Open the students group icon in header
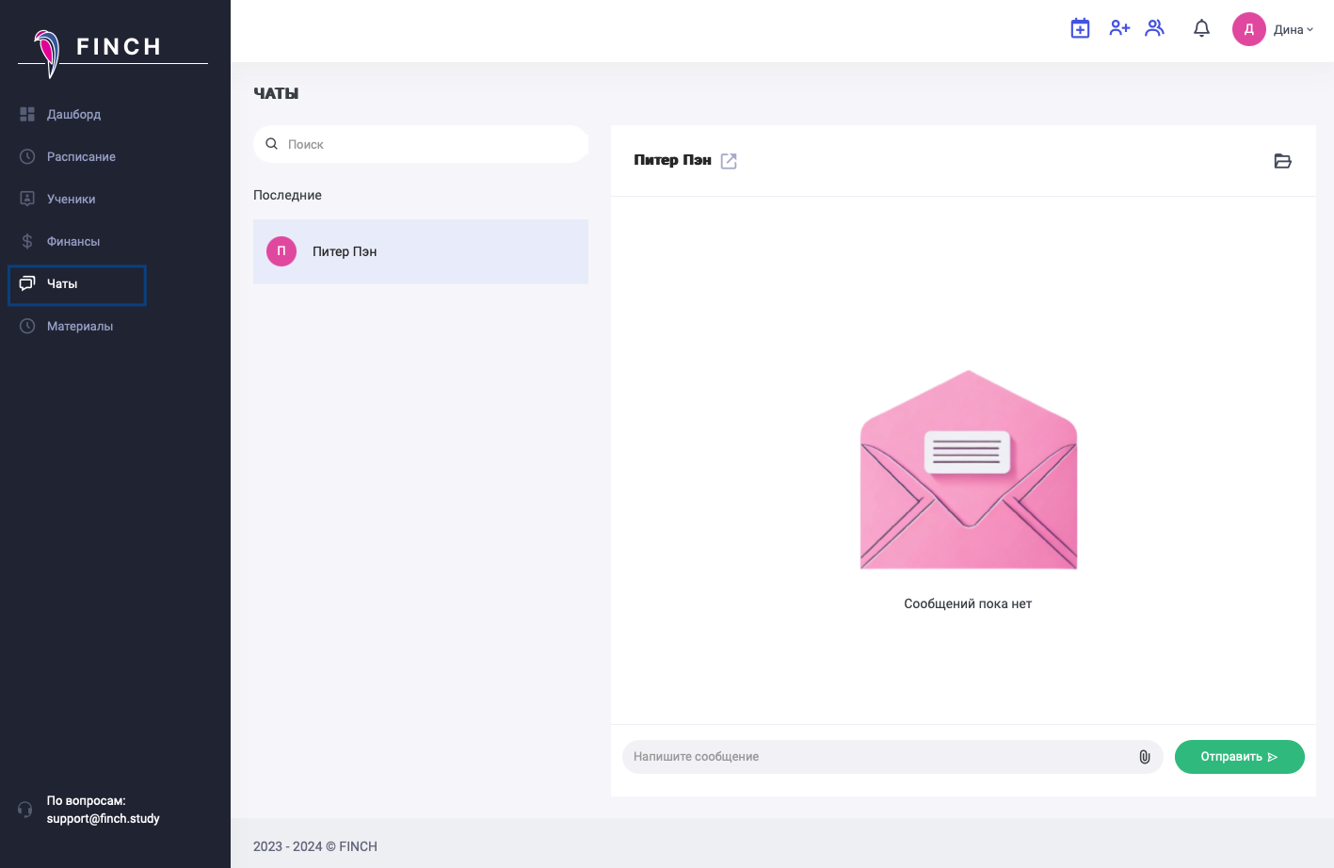Image resolution: width=1334 pixels, height=868 pixels. pyautogui.click(x=1155, y=28)
